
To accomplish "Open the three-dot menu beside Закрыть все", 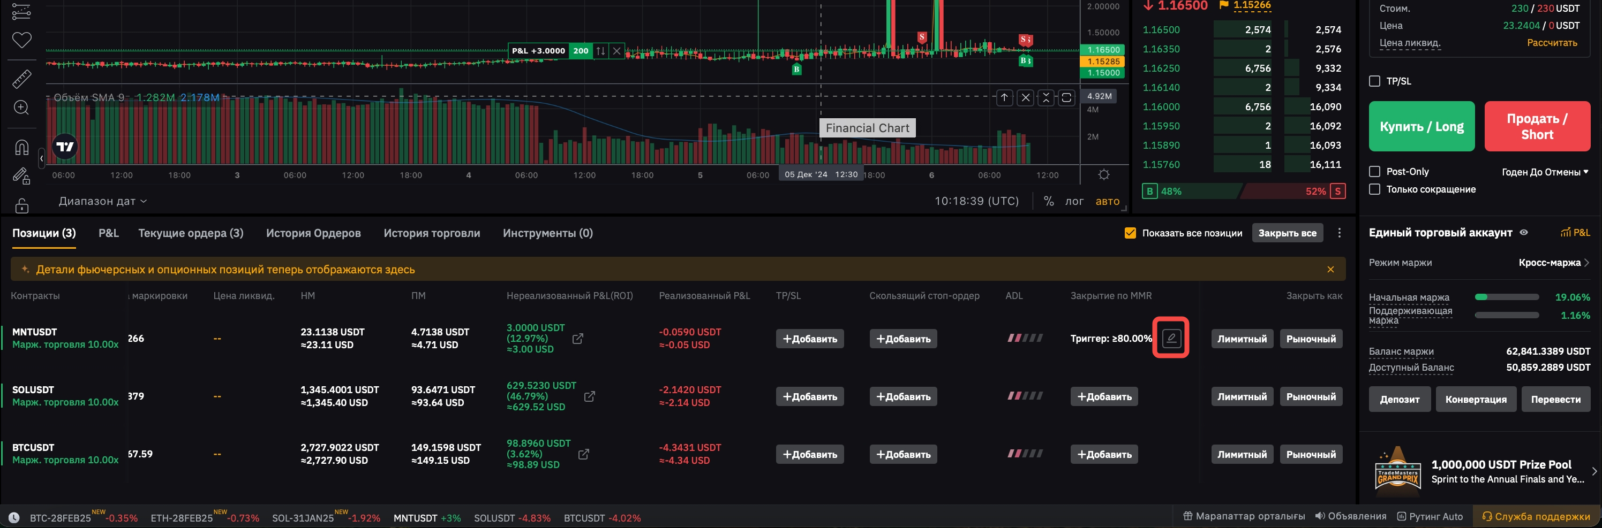I will point(1339,233).
